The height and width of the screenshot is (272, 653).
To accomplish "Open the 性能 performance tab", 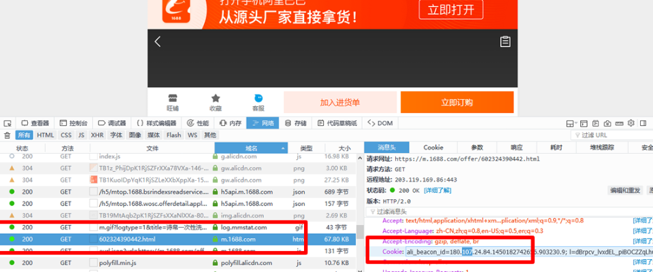I will coord(198,123).
